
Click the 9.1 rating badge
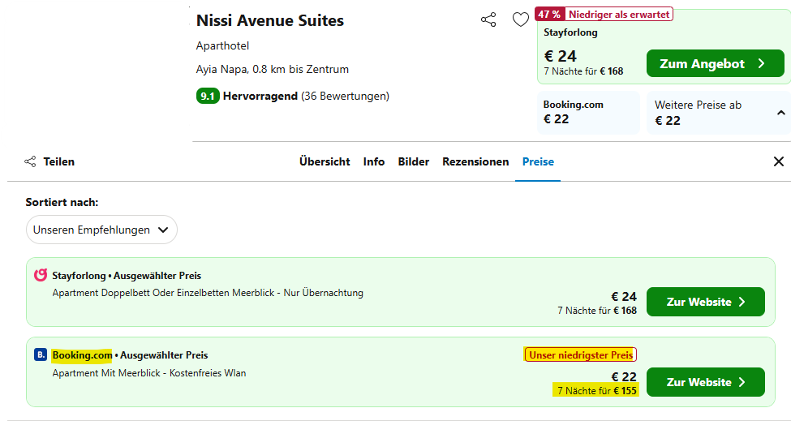tap(208, 96)
